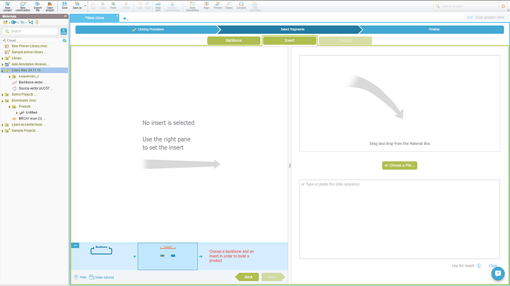Screen dimensions: 510x286
Task: Click the Save icon
Action: [x=64, y=6]
